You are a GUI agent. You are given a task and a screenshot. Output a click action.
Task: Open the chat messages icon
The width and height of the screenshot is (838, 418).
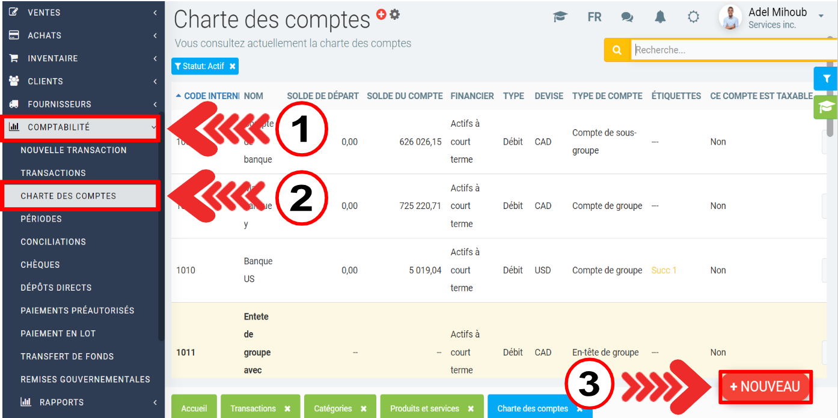point(627,17)
